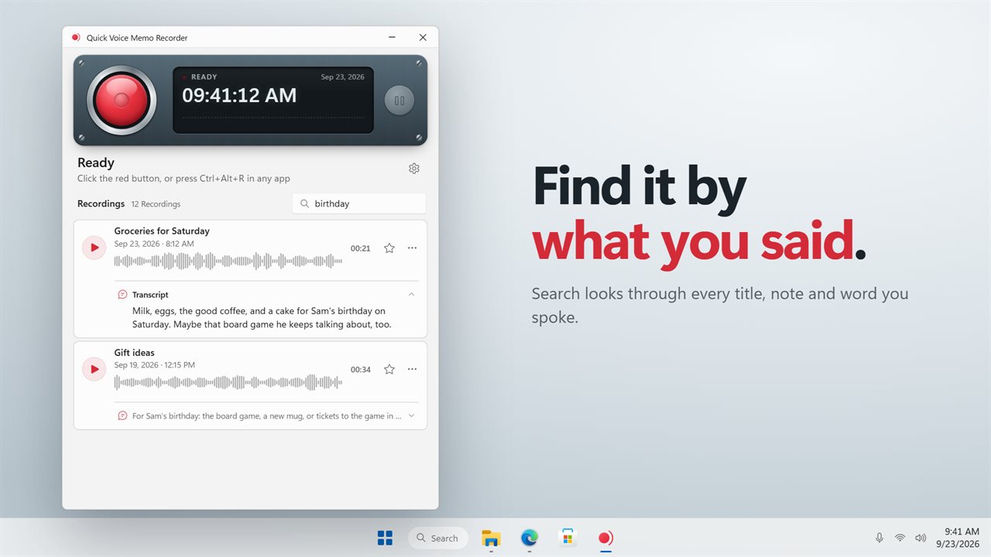Click the taskbar Search box
The height and width of the screenshot is (557, 991).
(x=437, y=538)
